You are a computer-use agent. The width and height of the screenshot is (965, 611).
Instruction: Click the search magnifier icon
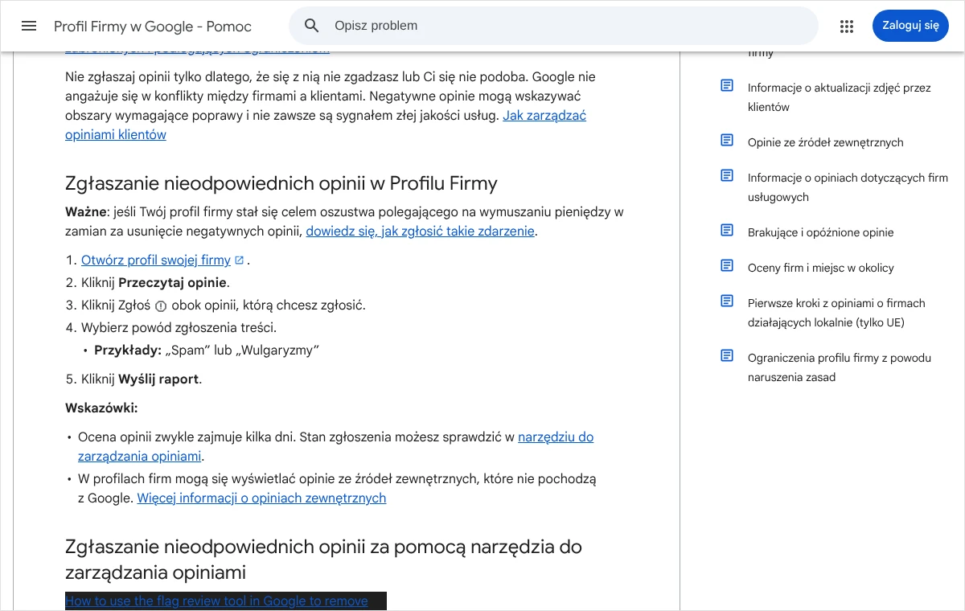312,26
